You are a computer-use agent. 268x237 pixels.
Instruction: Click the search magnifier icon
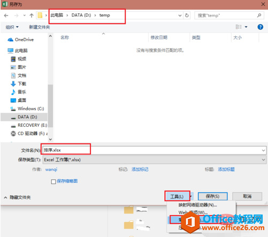click(259, 16)
